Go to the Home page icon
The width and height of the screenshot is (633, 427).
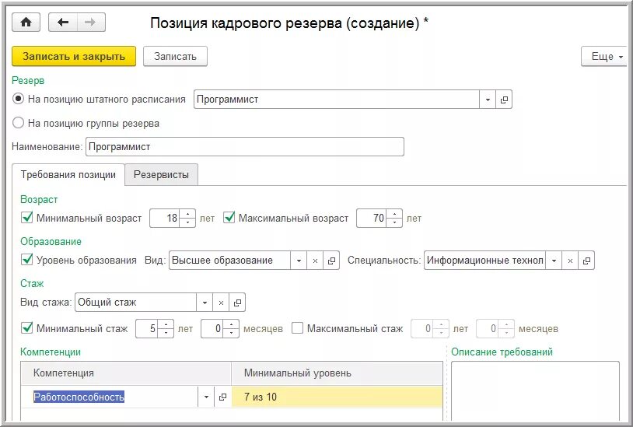click(x=26, y=23)
